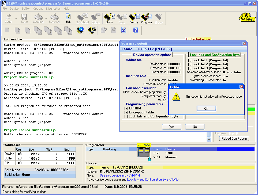258x195 pixels.
Task: Click the ZIF mode socket icon
Action: point(144,152)
